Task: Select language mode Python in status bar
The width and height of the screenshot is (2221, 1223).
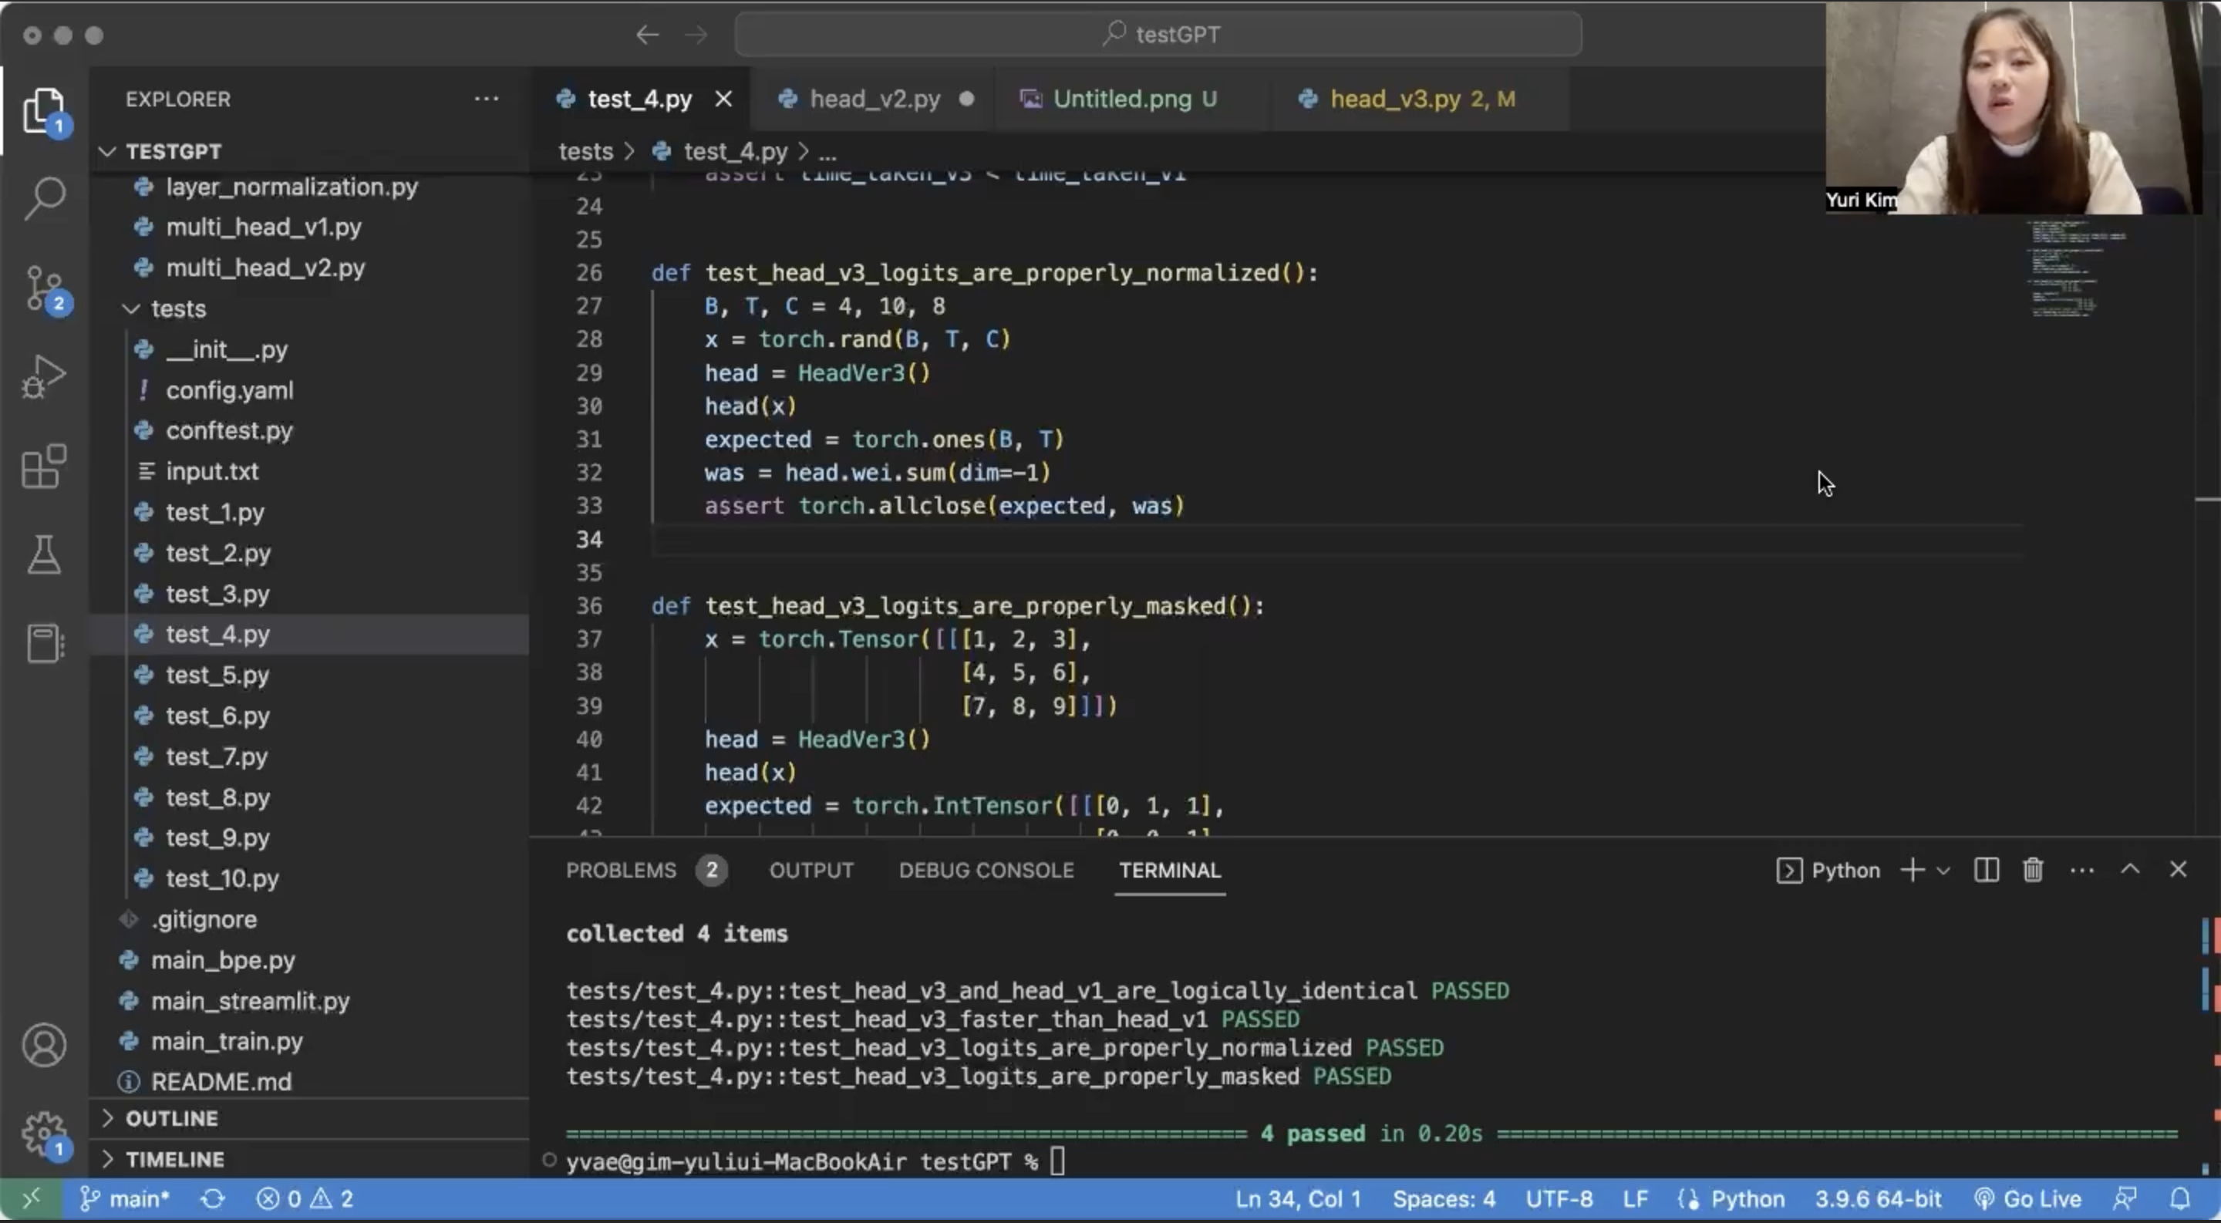Action: point(1747,1199)
